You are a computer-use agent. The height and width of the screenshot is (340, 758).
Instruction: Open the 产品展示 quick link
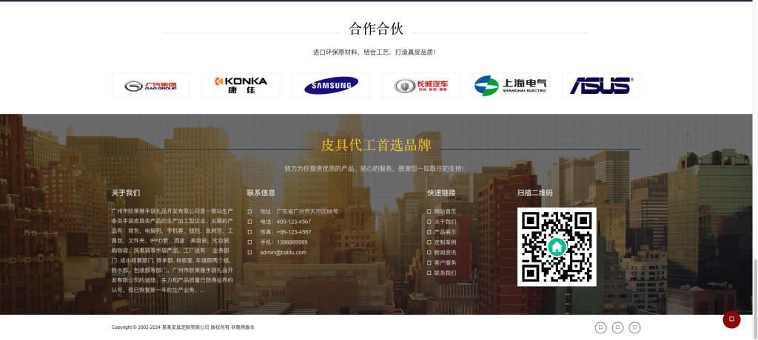[x=445, y=232]
